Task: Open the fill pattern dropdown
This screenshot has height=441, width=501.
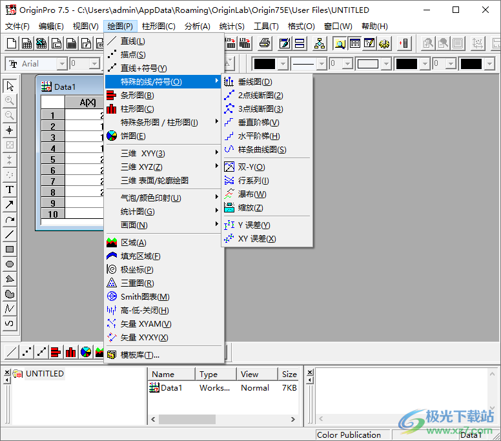Action: (386, 64)
